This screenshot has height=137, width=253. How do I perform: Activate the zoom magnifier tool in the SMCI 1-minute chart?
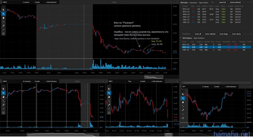coord(3,14)
